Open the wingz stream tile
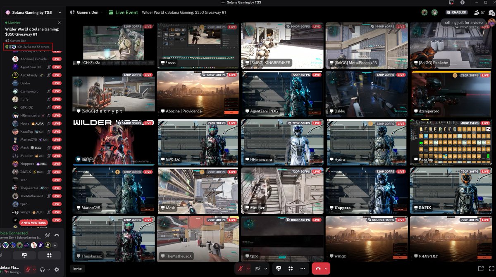 coord(367,238)
